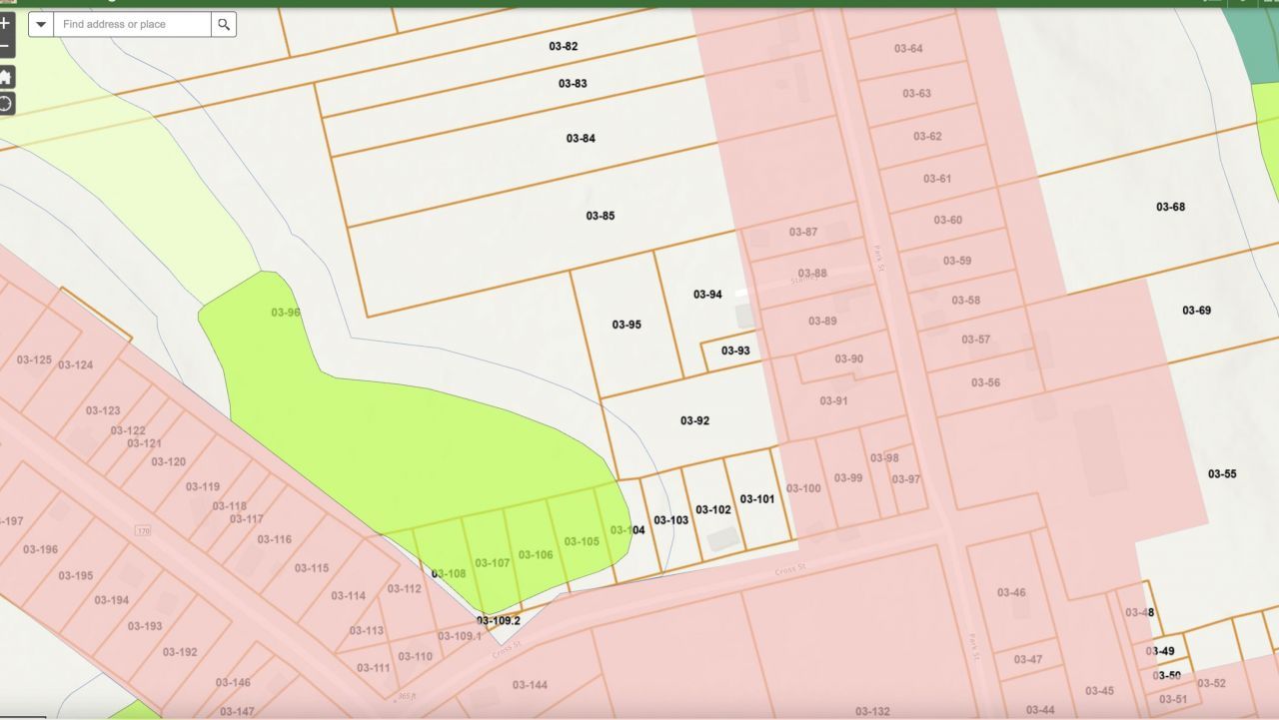The height and width of the screenshot is (720, 1279).
Task: Expand the search source dropdown arrow
Action: coord(41,24)
